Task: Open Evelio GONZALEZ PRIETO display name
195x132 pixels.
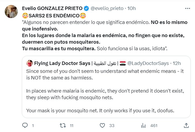Action: (x=52, y=8)
